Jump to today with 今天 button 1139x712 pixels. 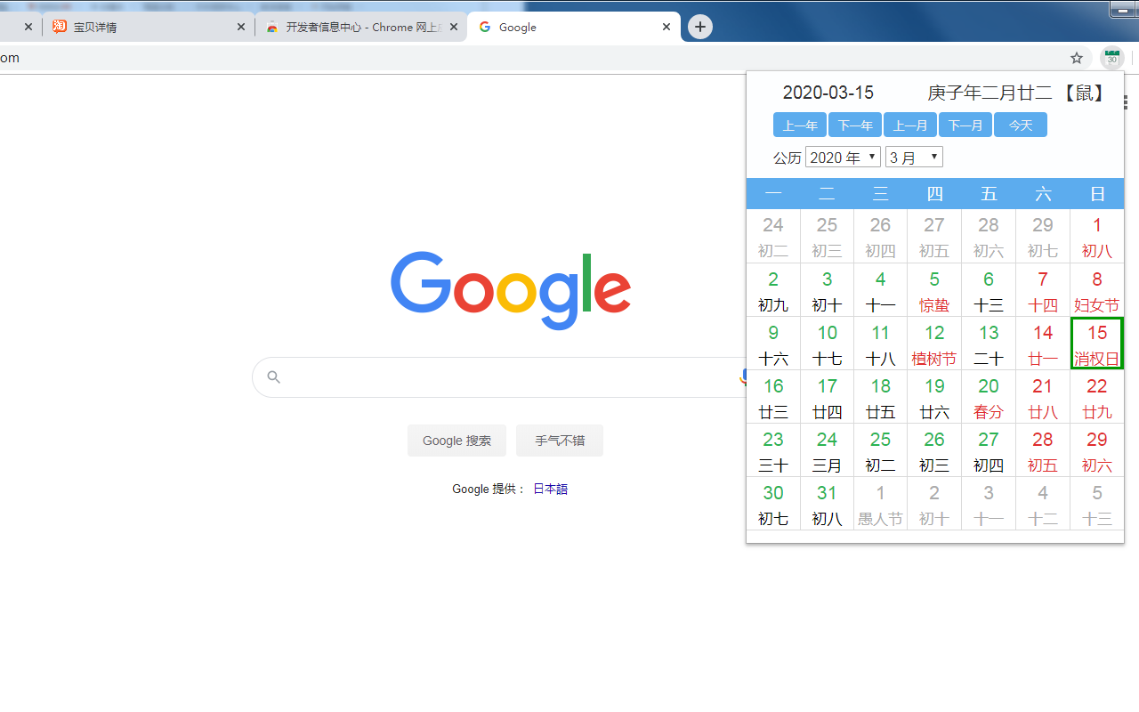click(1021, 125)
